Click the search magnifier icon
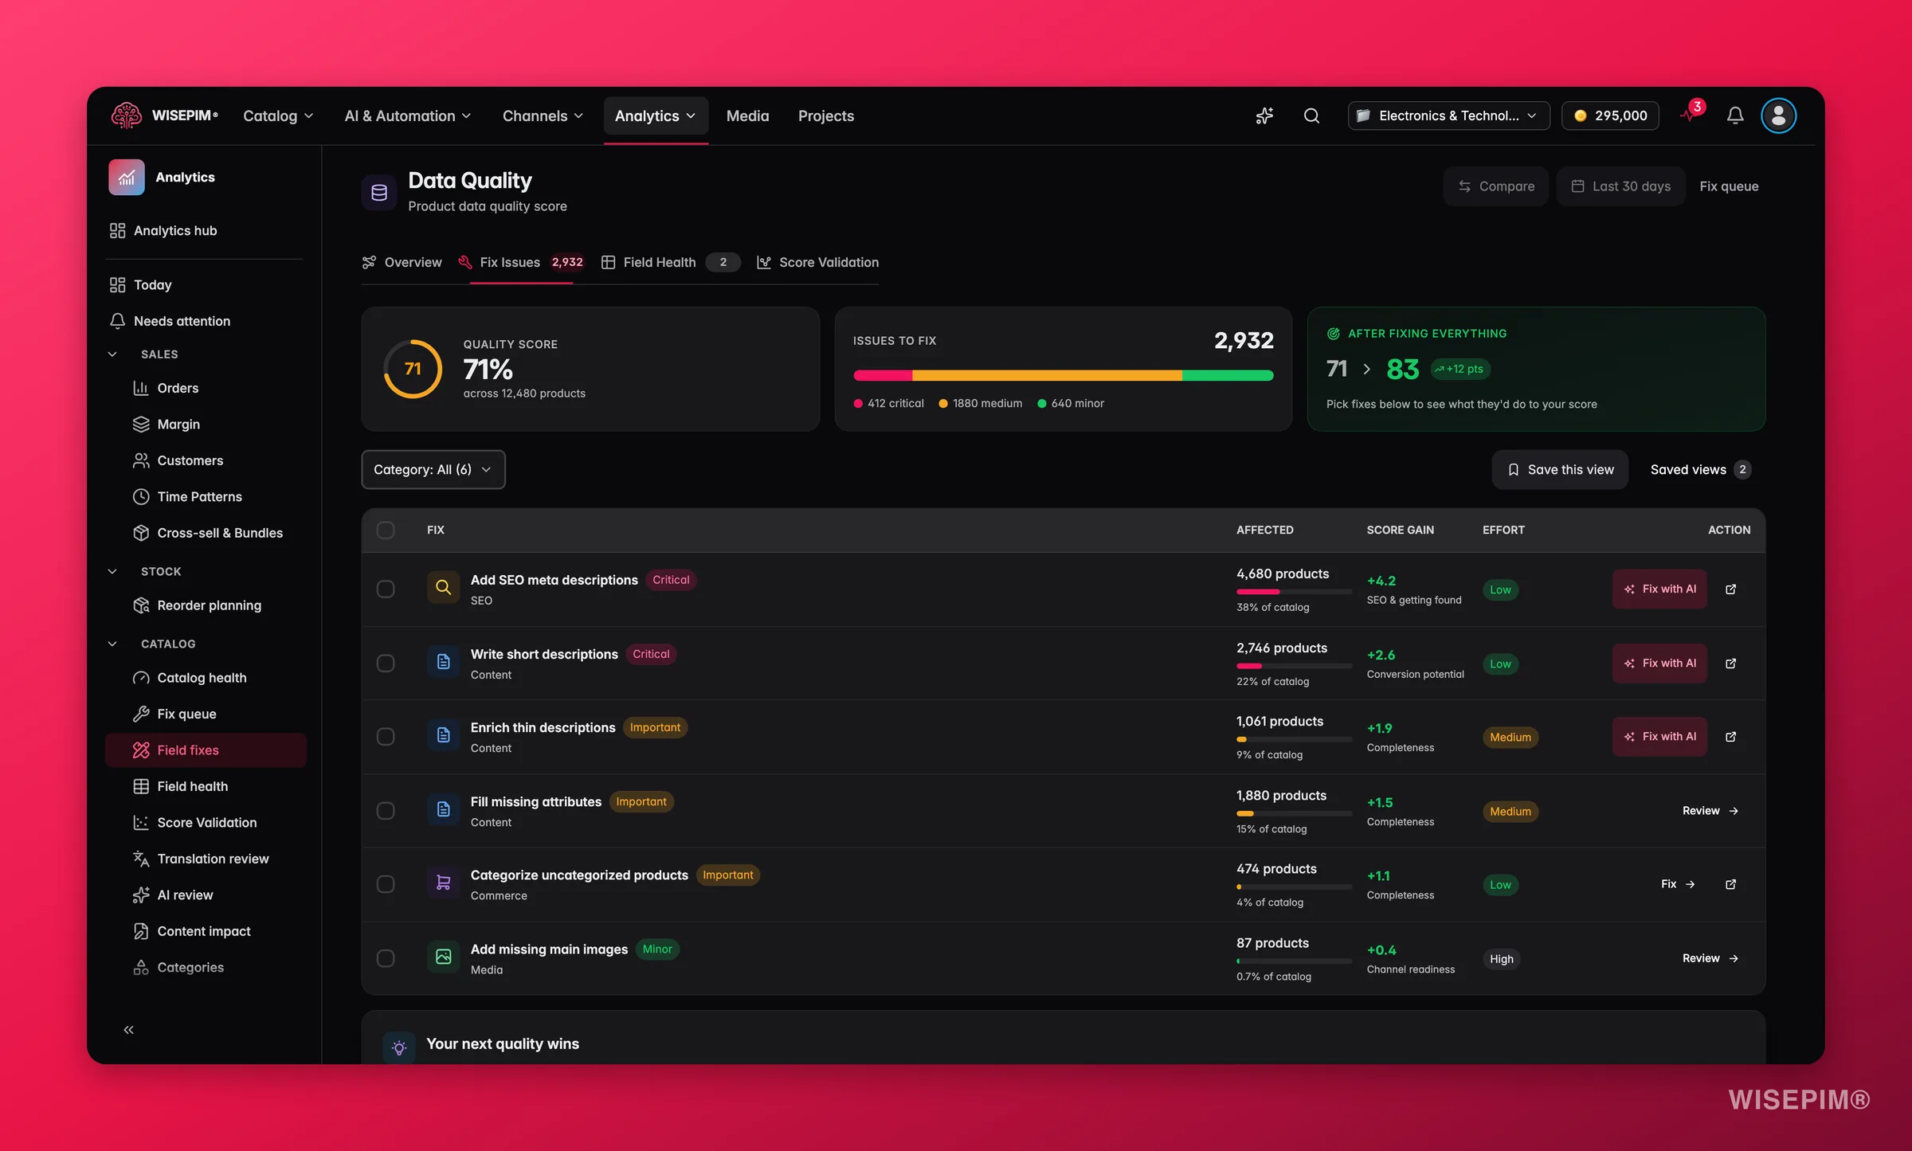This screenshot has width=1912, height=1151. tap(1311, 115)
